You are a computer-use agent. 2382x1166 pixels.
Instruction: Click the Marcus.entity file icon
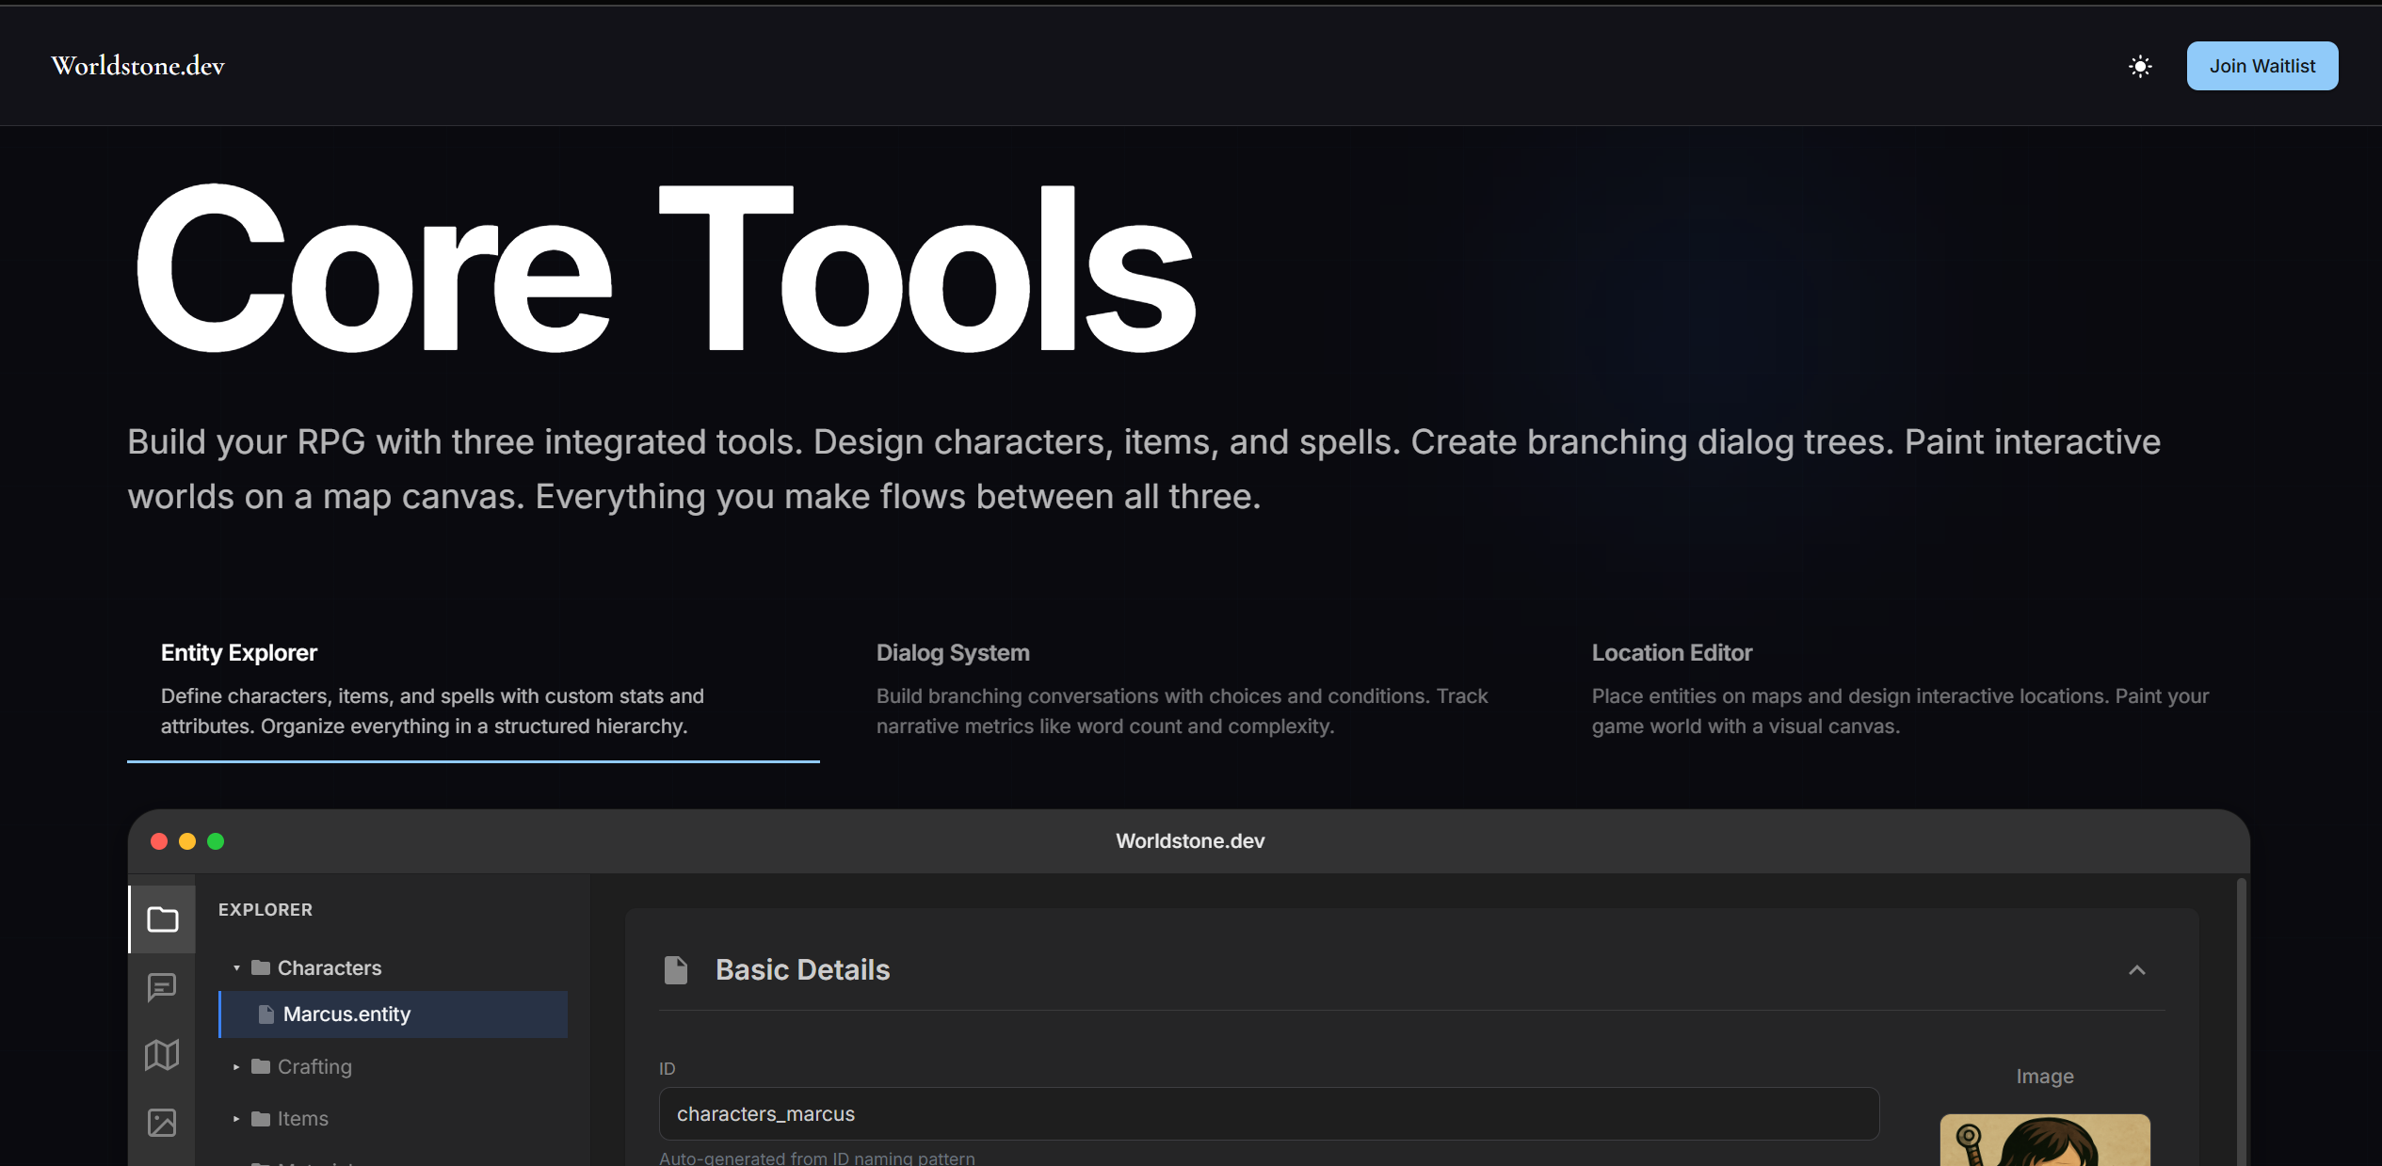pos(266,1014)
